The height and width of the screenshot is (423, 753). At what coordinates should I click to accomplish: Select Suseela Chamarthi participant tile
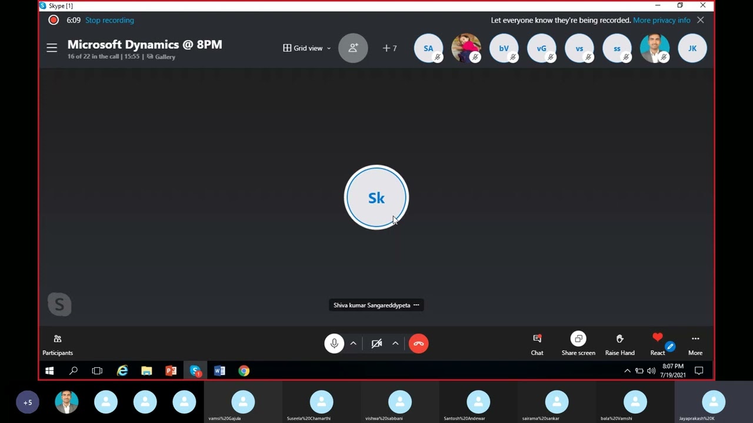[321, 402]
